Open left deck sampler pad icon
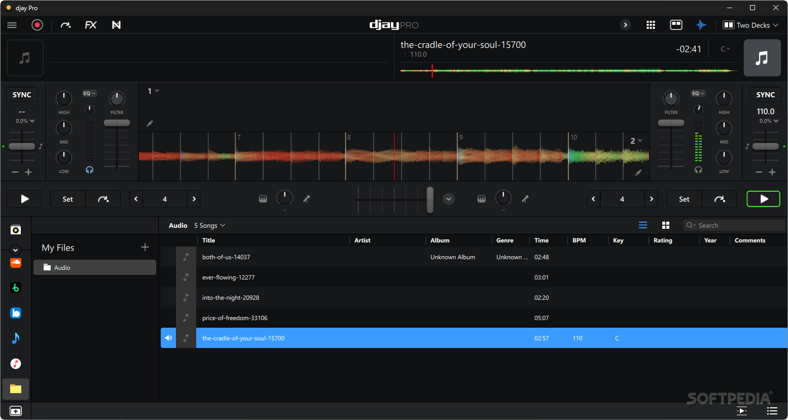 pos(263,199)
